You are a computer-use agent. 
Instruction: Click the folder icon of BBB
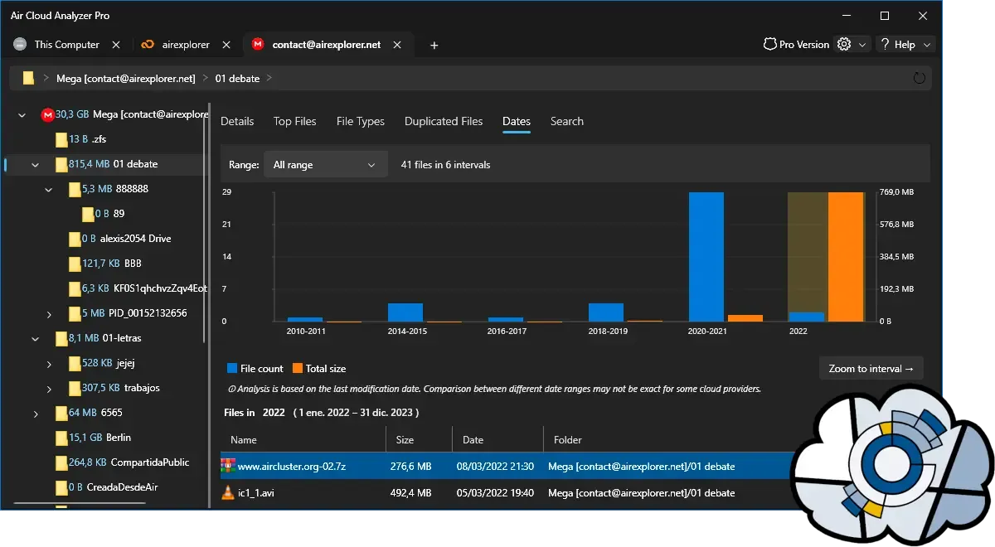pyautogui.click(x=75, y=264)
